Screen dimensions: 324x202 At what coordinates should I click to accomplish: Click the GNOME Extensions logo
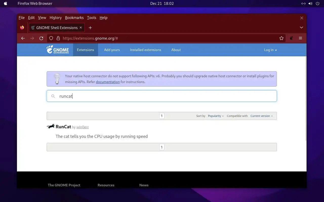tap(58, 49)
